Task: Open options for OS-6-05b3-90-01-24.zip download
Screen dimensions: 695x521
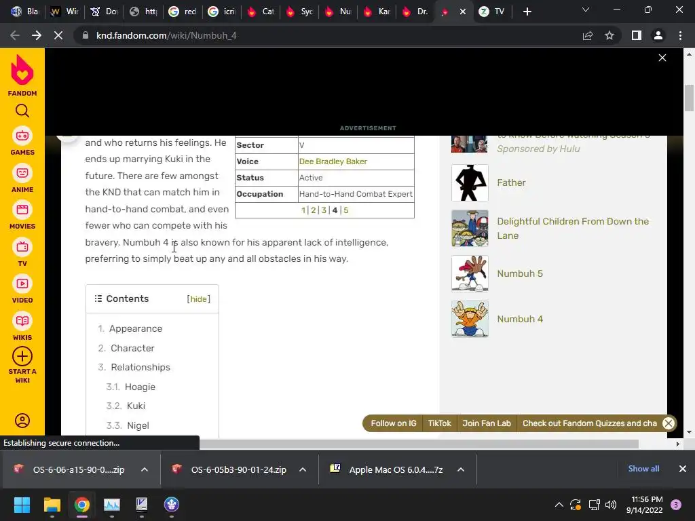Action: pos(303,469)
